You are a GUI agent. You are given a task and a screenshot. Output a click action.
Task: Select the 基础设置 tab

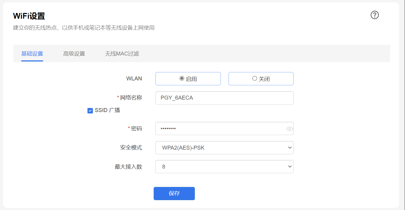coord(32,53)
